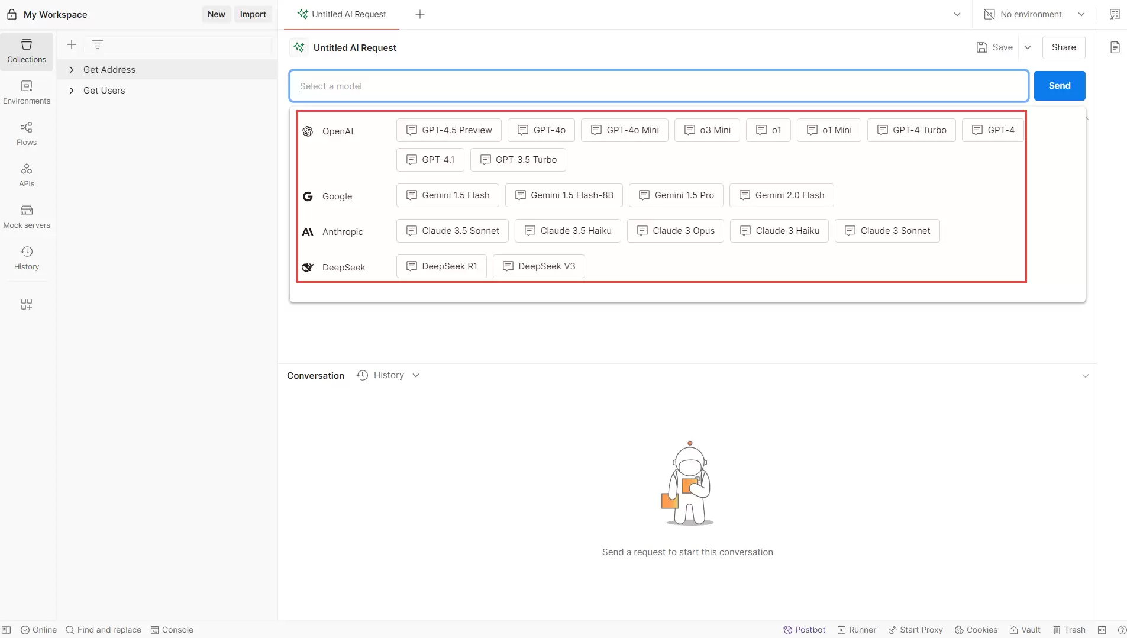Open the tabs overflow chevron dropdown
This screenshot has height=638, width=1127.
coord(957,14)
